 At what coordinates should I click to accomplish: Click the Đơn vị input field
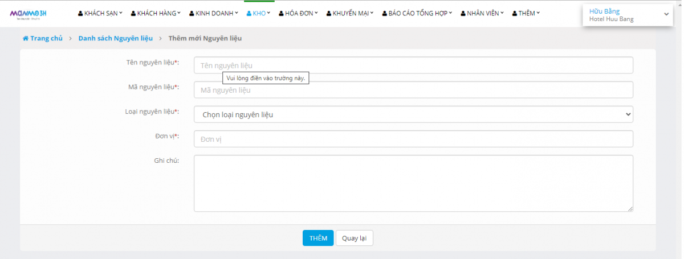click(x=413, y=139)
